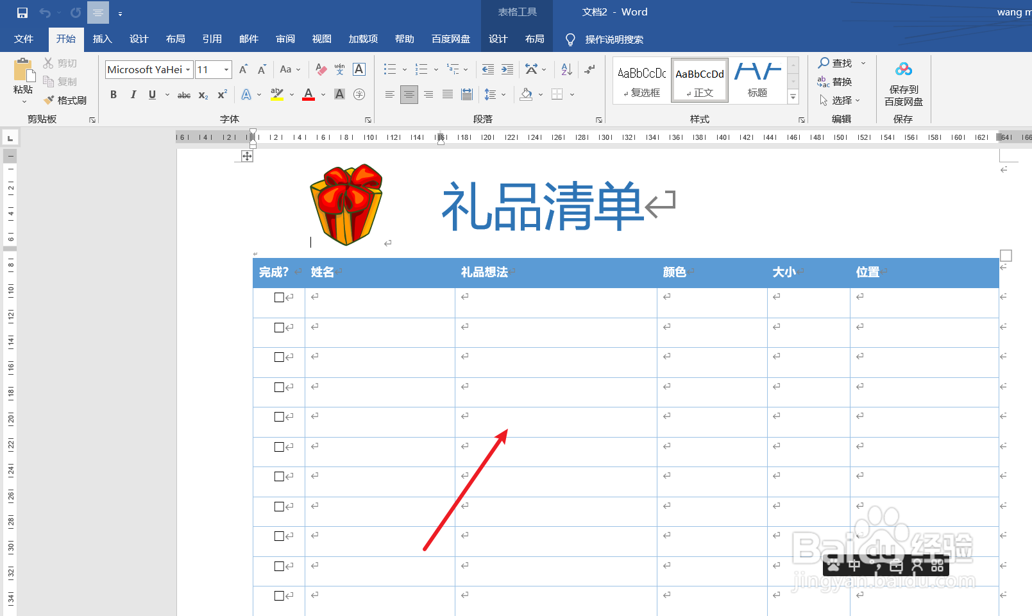
Task: Click the 查找 find button
Action: pyautogui.click(x=835, y=63)
